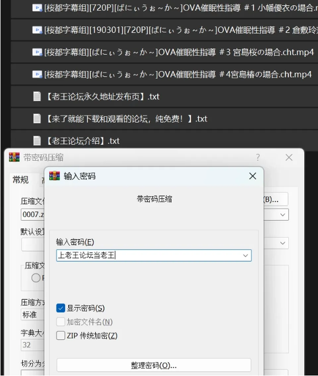This screenshot has height=376, width=318.
Task: Open the archive name dropdown arrow below (B)...
Action: (283, 215)
